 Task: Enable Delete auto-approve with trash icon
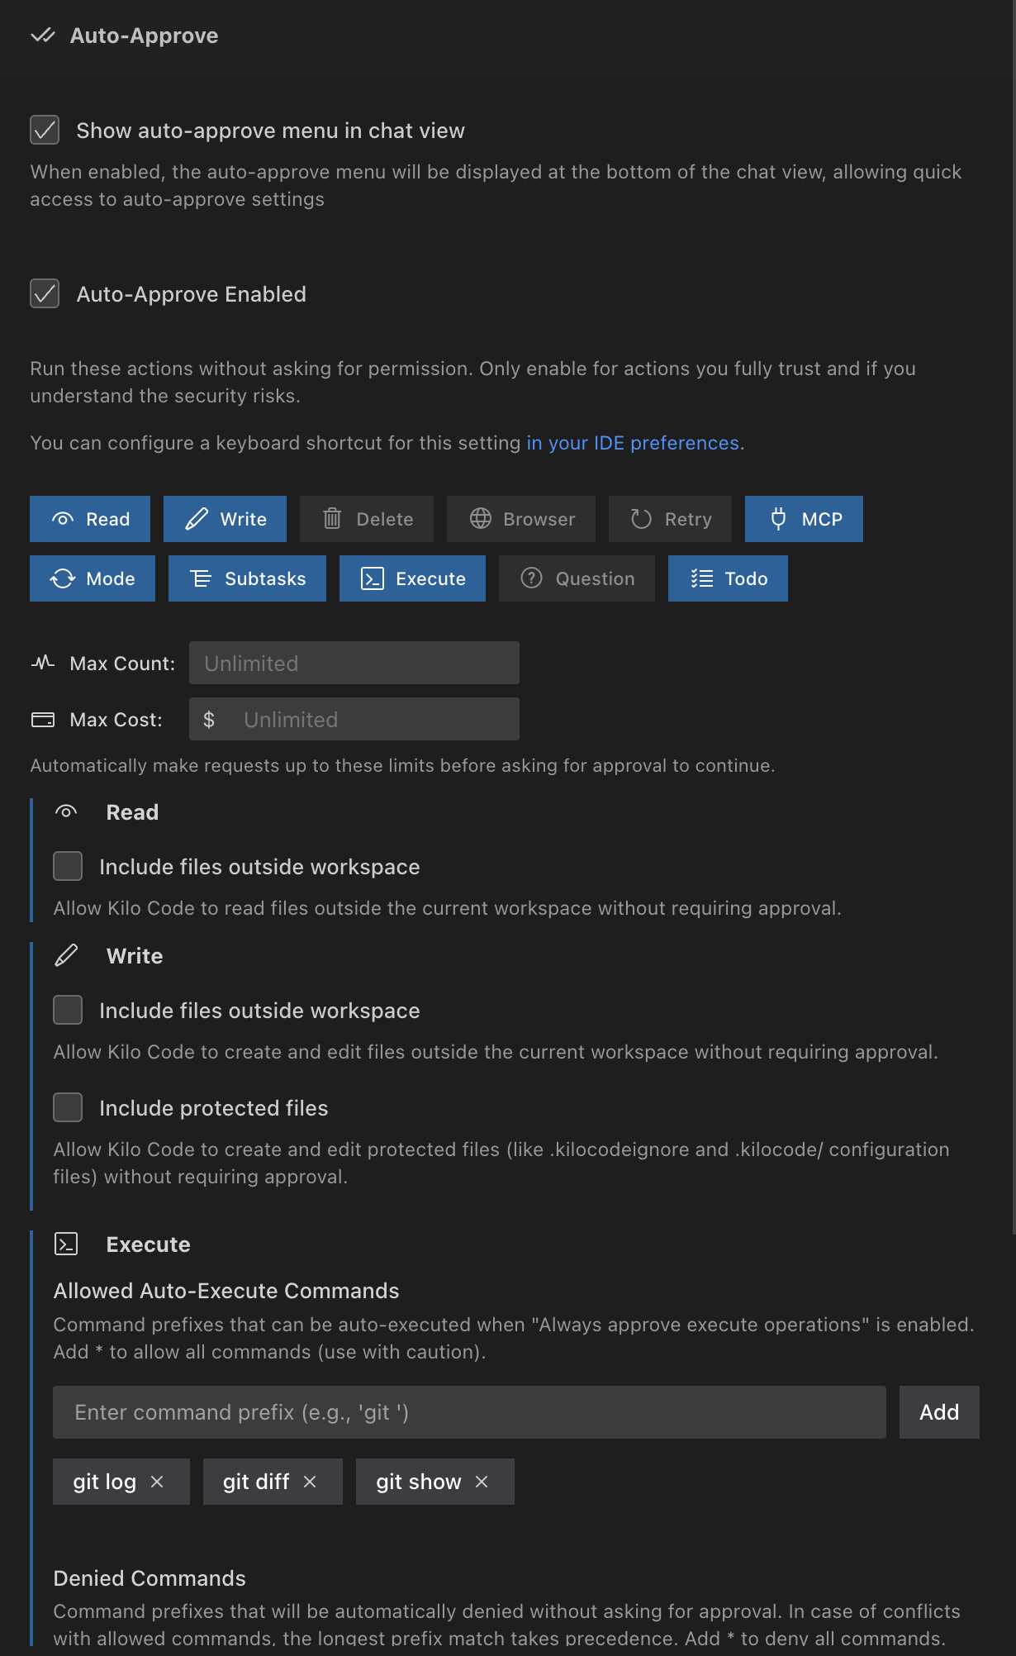[366, 519]
